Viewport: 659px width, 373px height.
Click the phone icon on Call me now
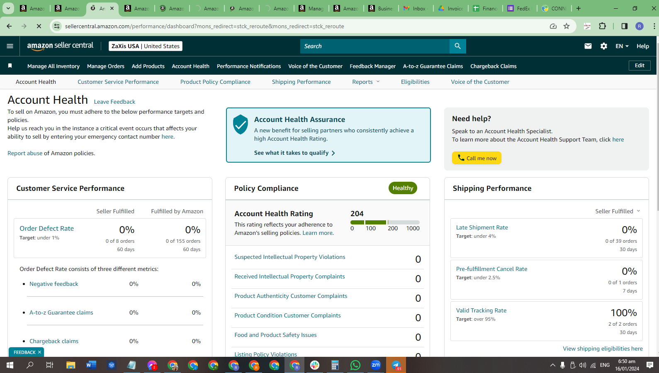pyautogui.click(x=461, y=158)
